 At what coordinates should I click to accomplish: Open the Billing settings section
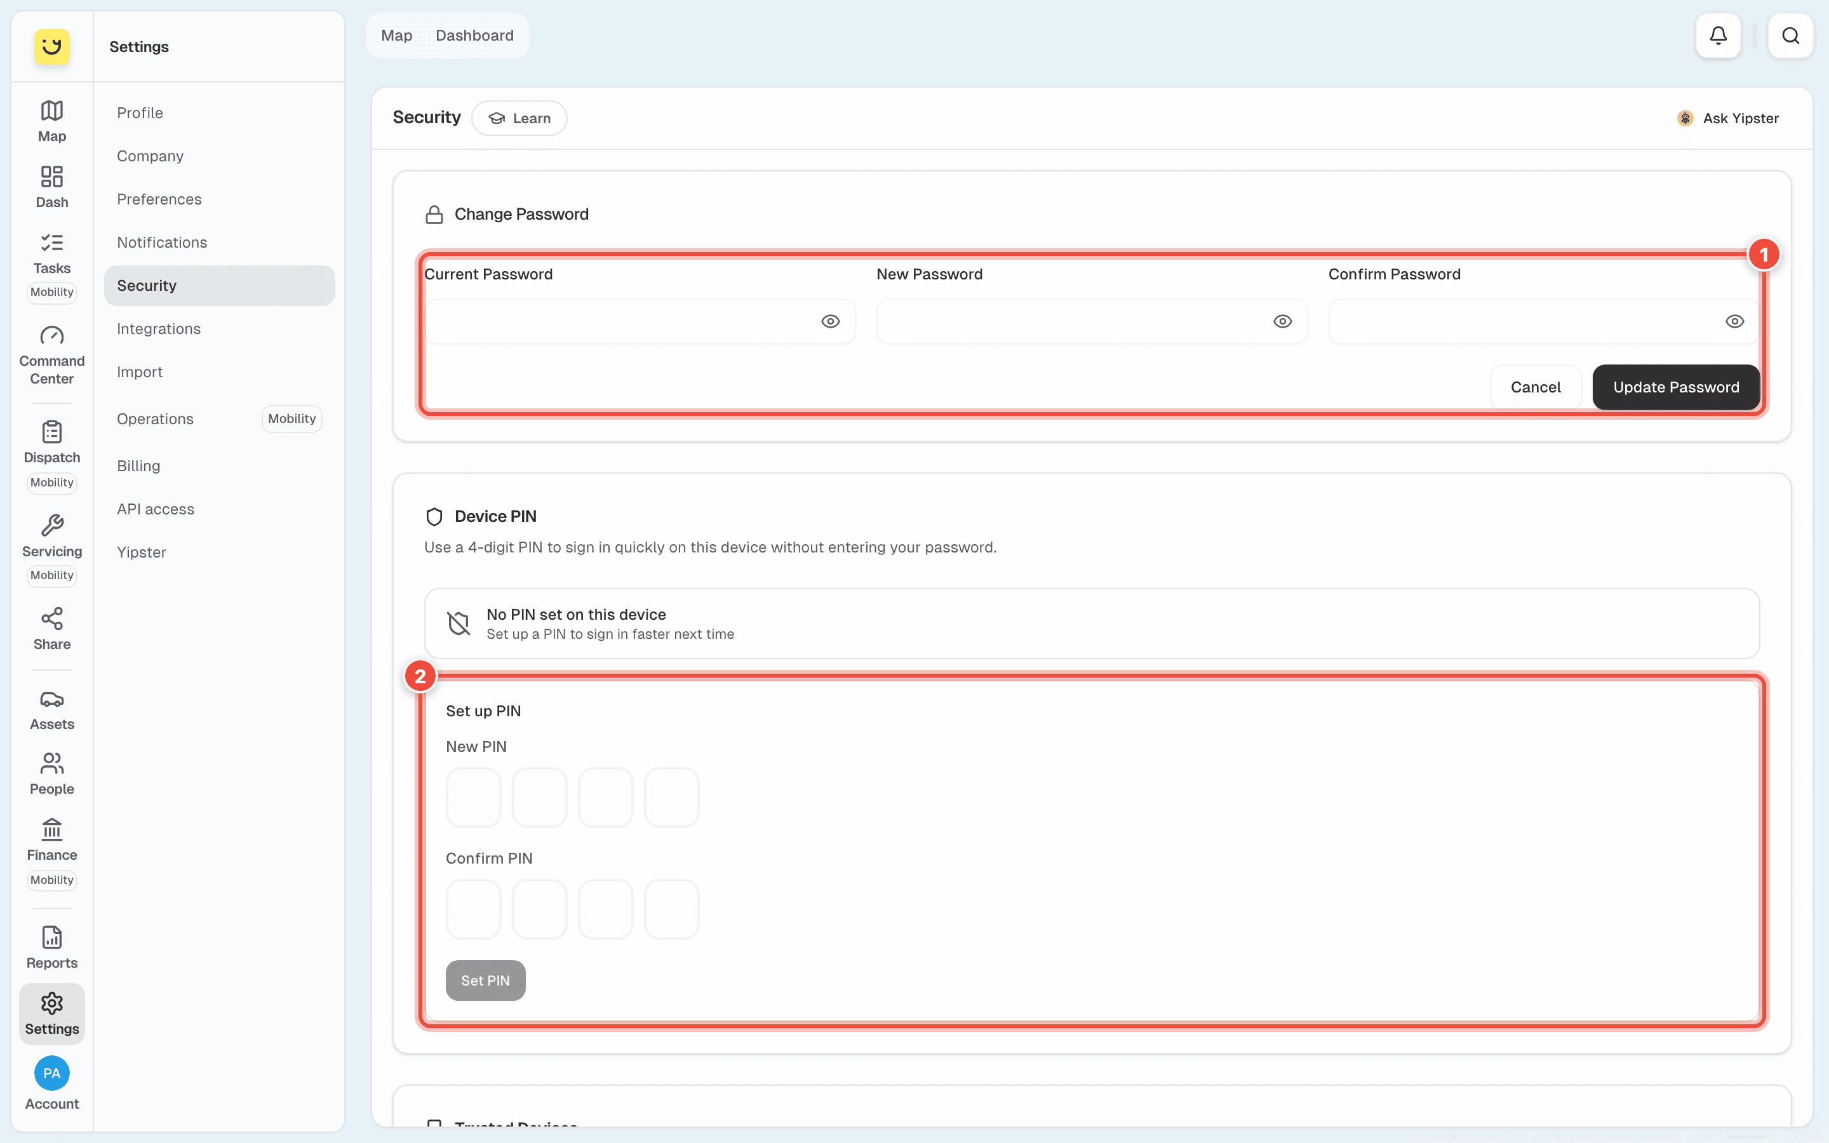[219, 465]
